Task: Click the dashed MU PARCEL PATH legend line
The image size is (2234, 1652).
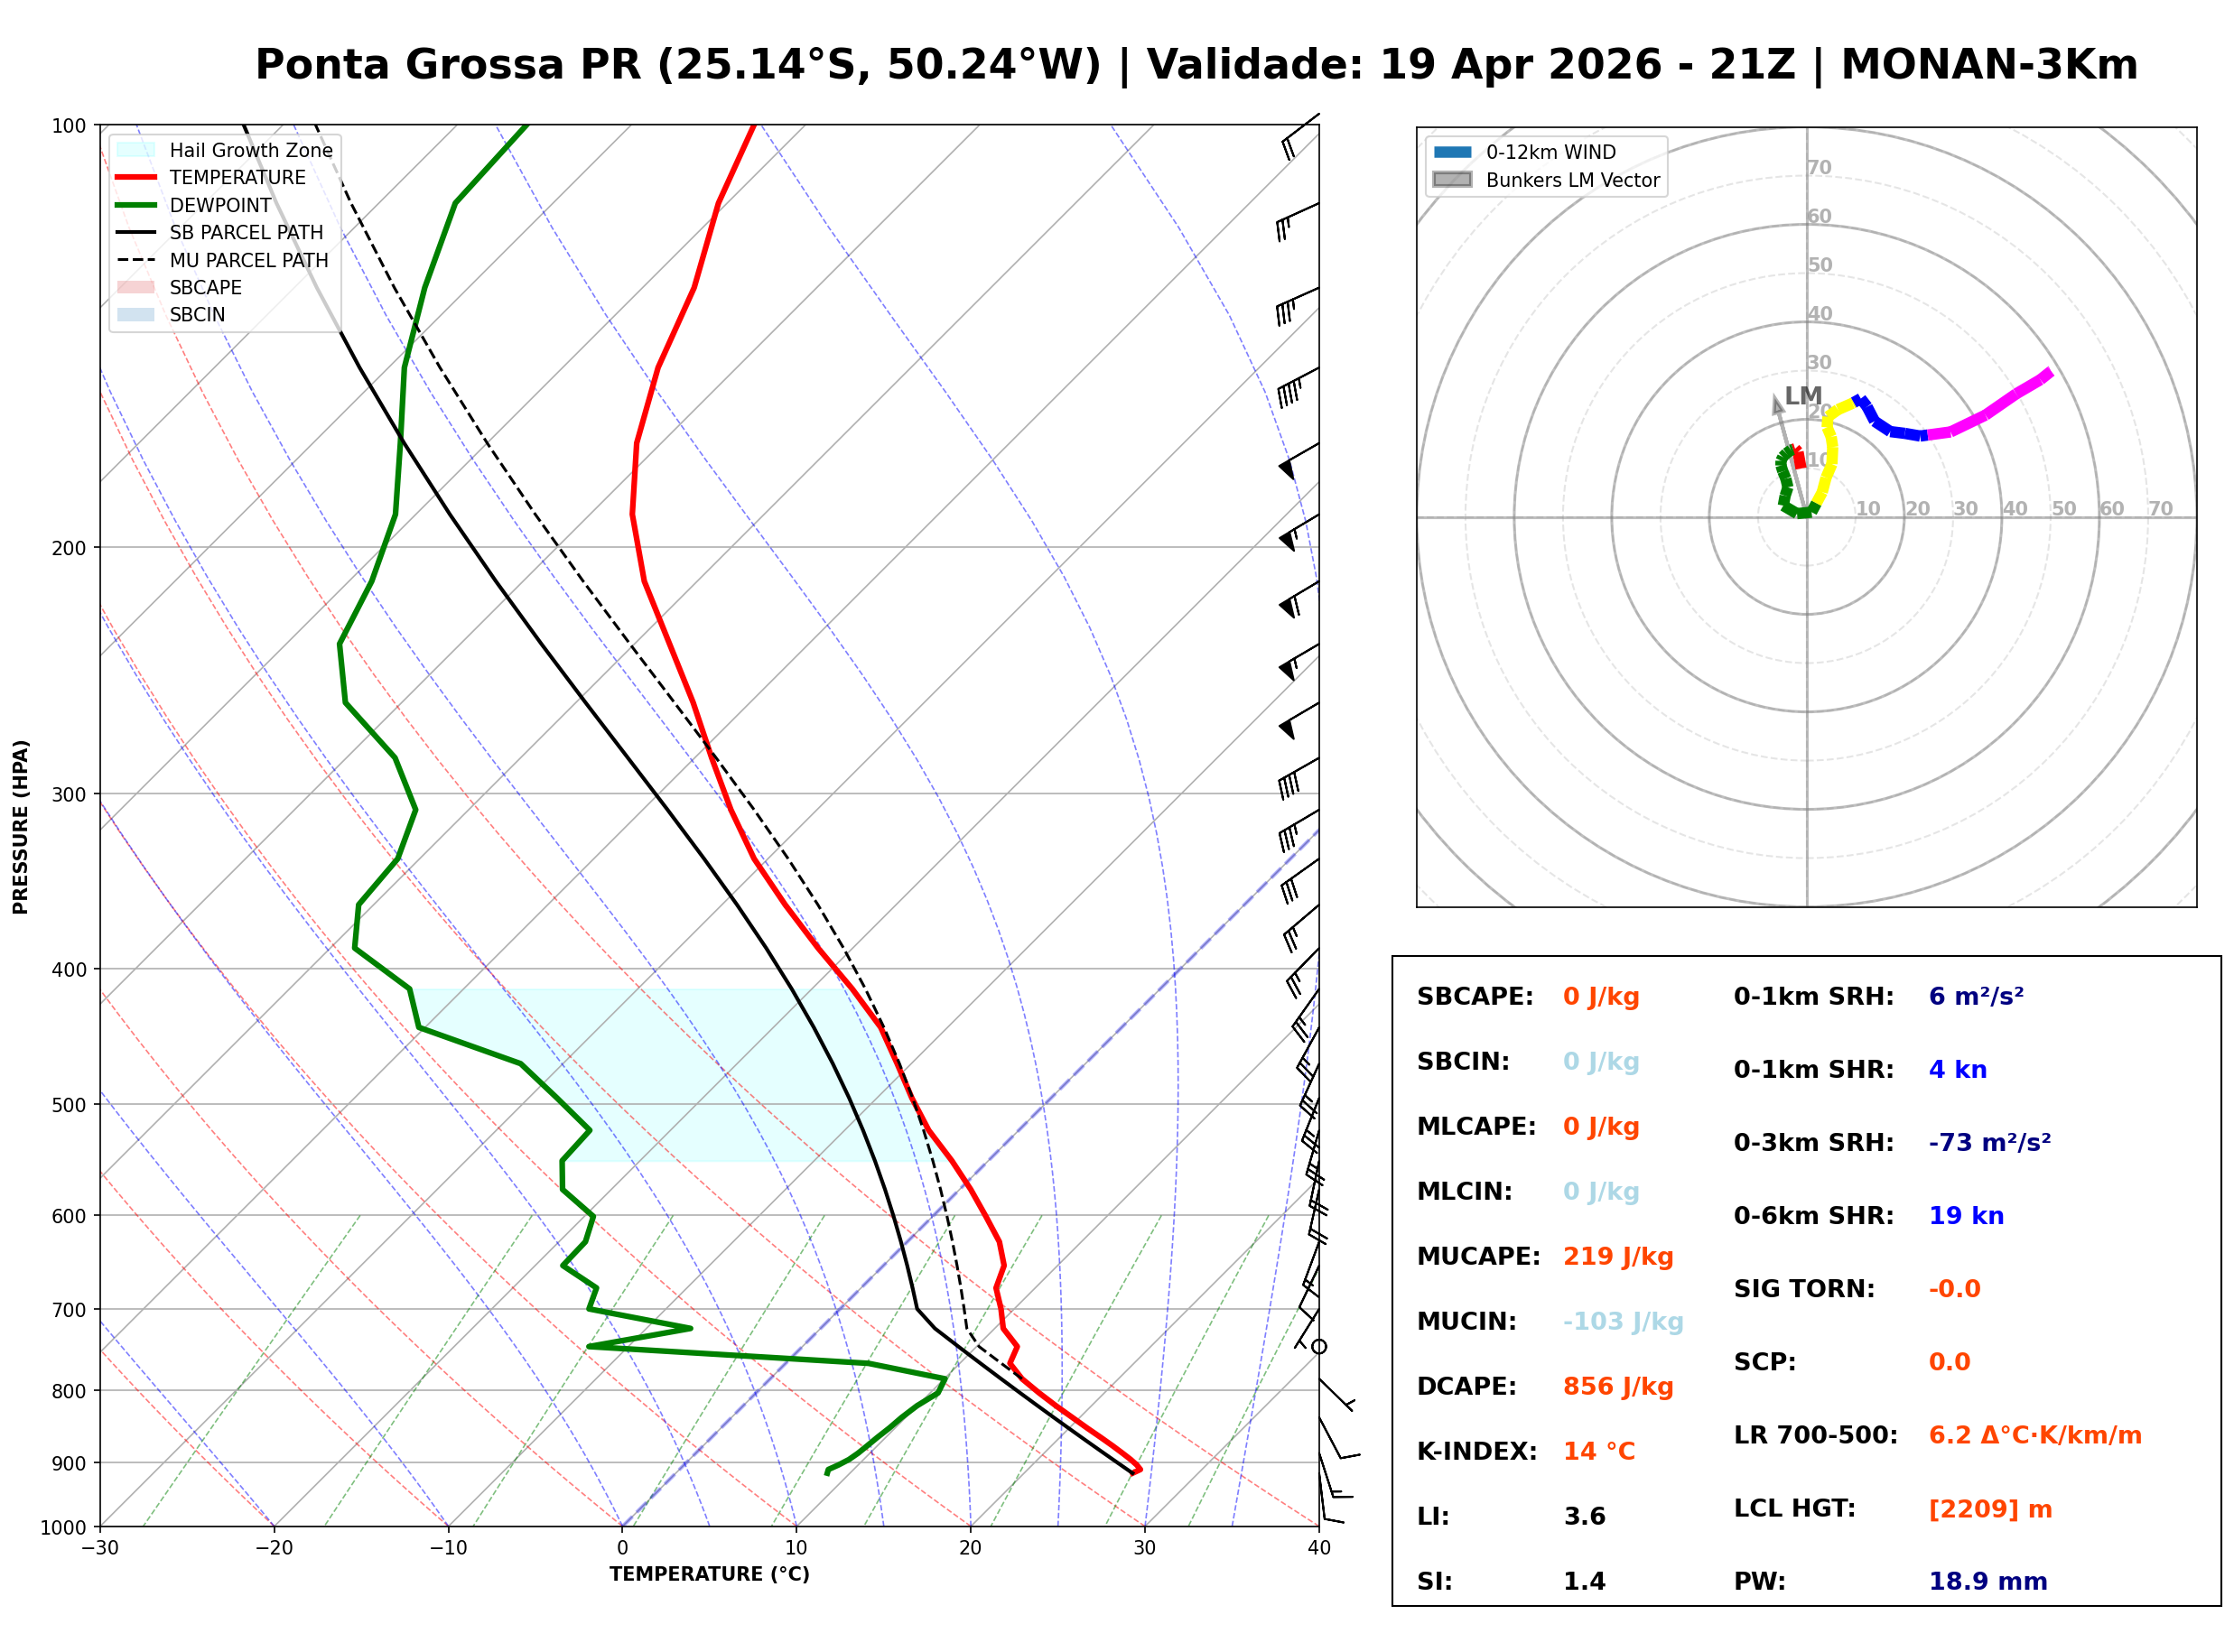Action: coord(136,260)
